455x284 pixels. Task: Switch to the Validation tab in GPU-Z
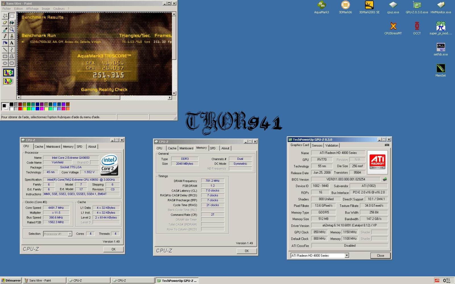pos(332,145)
